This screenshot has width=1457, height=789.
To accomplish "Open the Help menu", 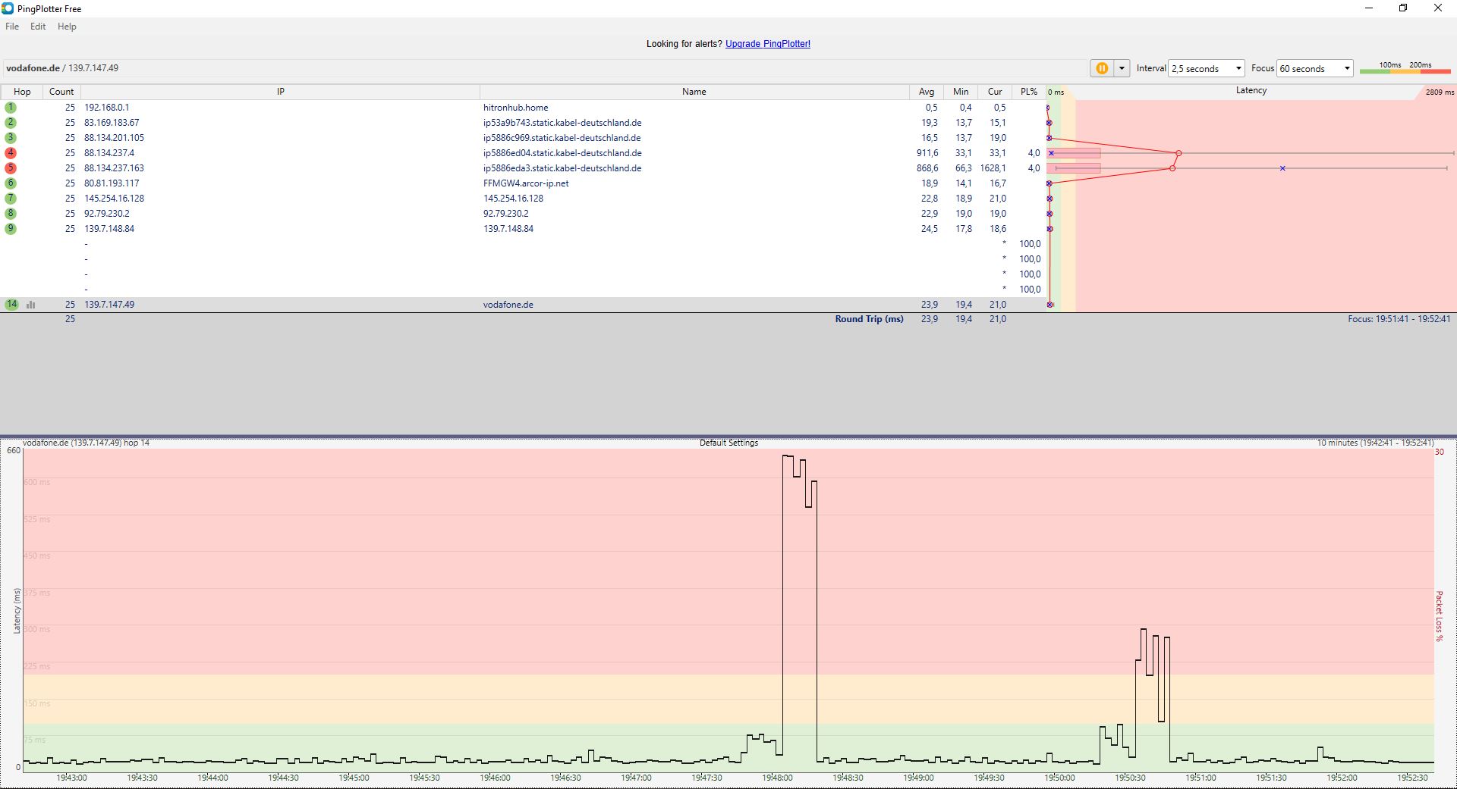I will point(67,27).
